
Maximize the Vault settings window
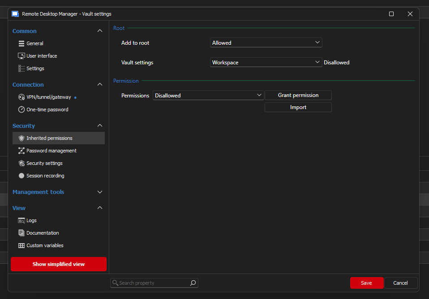391,14
